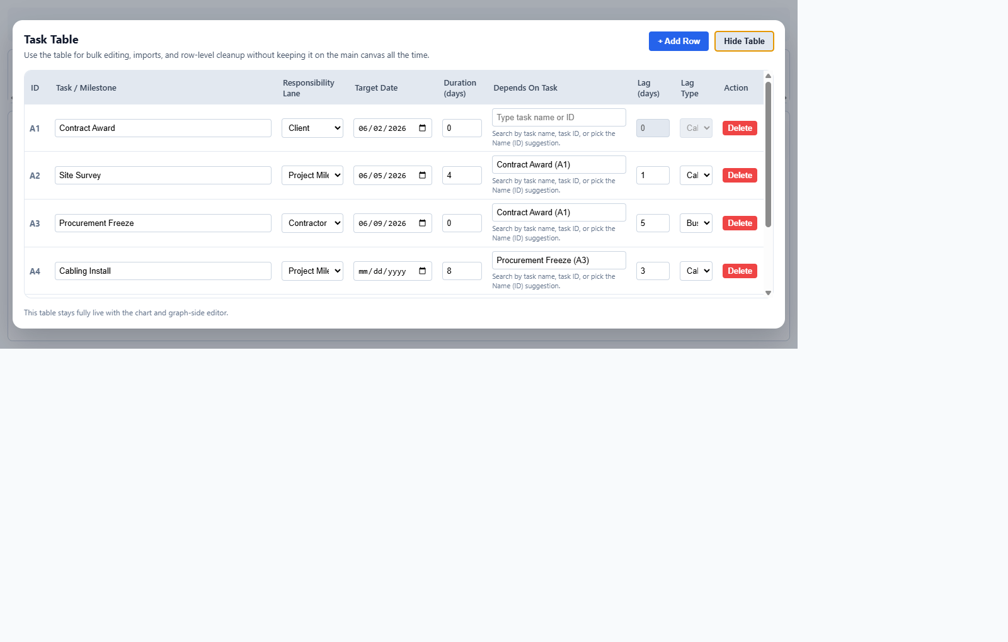The image size is (1008, 642).
Task: Click the Target Date field for Contract Award
Action: (392, 128)
